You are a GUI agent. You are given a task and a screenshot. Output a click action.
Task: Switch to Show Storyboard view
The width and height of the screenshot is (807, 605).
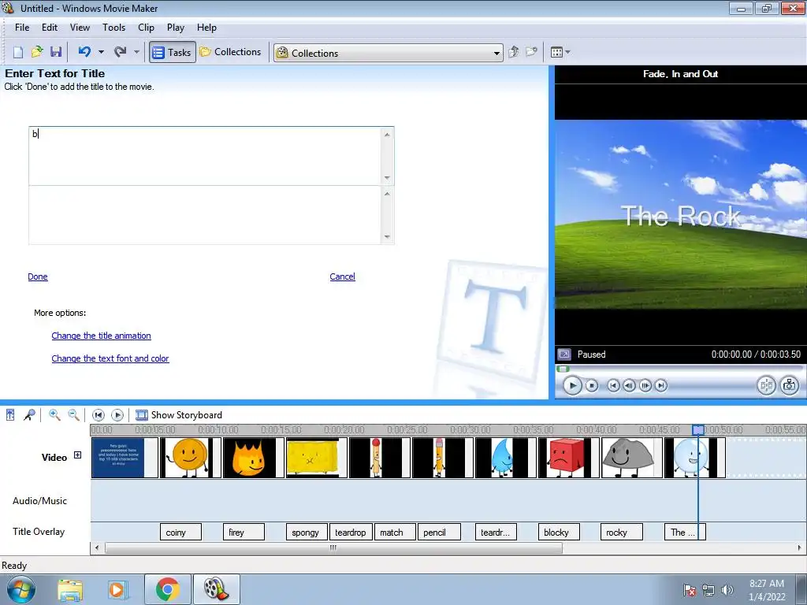coord(179,414)
